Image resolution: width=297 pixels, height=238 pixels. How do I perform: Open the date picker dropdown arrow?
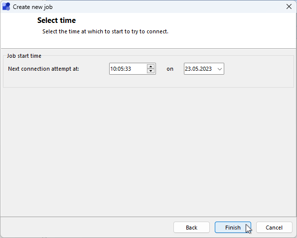[220, 69]
